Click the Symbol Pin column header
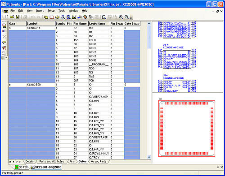 64,24
